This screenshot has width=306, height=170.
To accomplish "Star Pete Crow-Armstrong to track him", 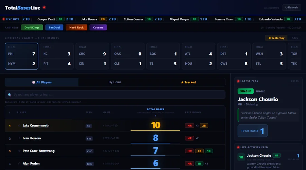I will pyautogui.click(x=19, y=151).
